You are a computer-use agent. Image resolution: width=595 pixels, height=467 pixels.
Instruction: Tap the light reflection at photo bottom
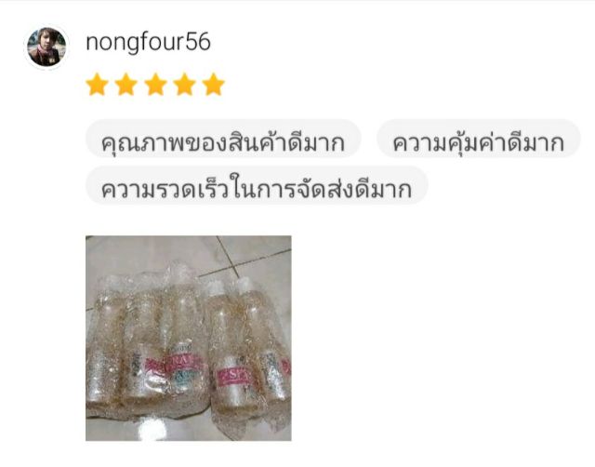152,429
